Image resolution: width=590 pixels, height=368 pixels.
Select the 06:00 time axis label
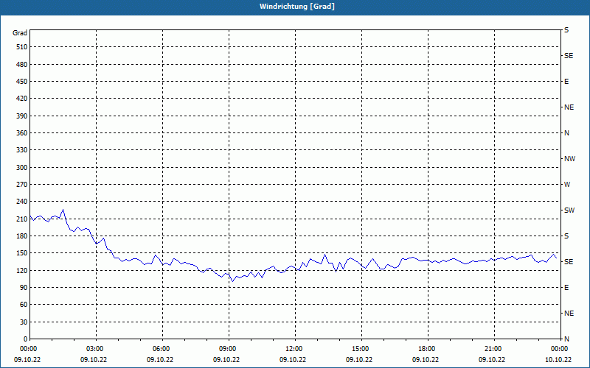click(x=160, y=349)
